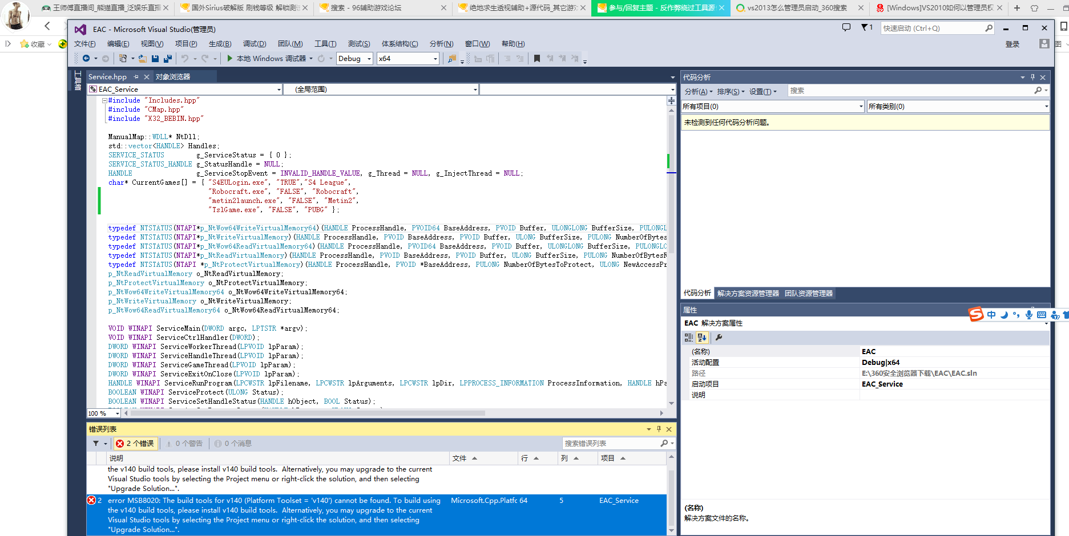Collapse the #include region in code
The width and height of the screenshot is (1069, 536).
tap(104, 100)
